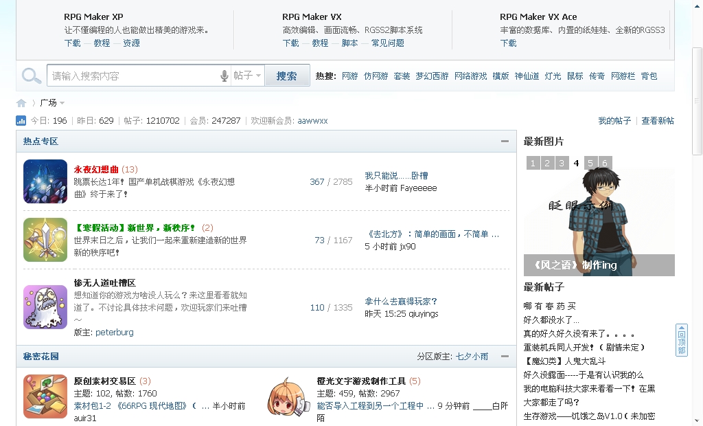
Task: Open the 寒假活动 board icon
Action: coord(45,240)
